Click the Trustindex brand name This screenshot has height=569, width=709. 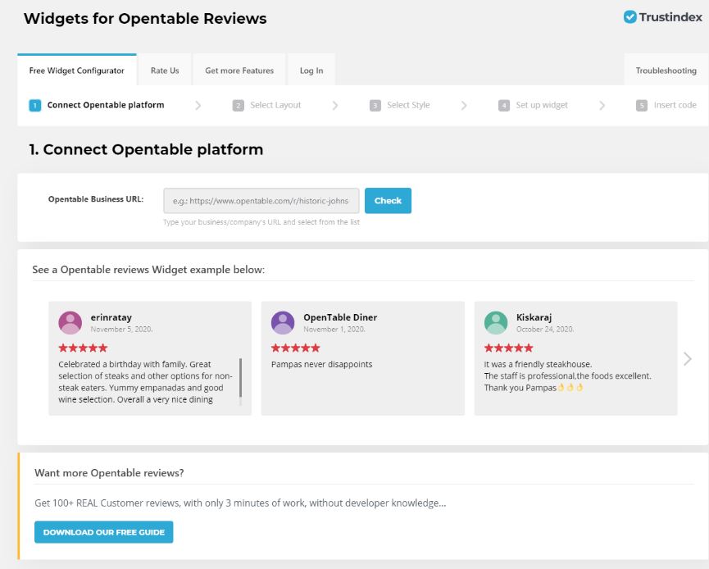click(670, 17)
